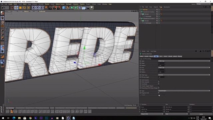Open Microsoft Edge from taskbar

click(14, 118)
